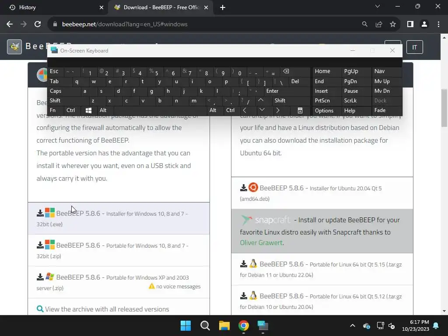Open Chrome three-dot menu
The image size is (448, 336).
[438, 24]
